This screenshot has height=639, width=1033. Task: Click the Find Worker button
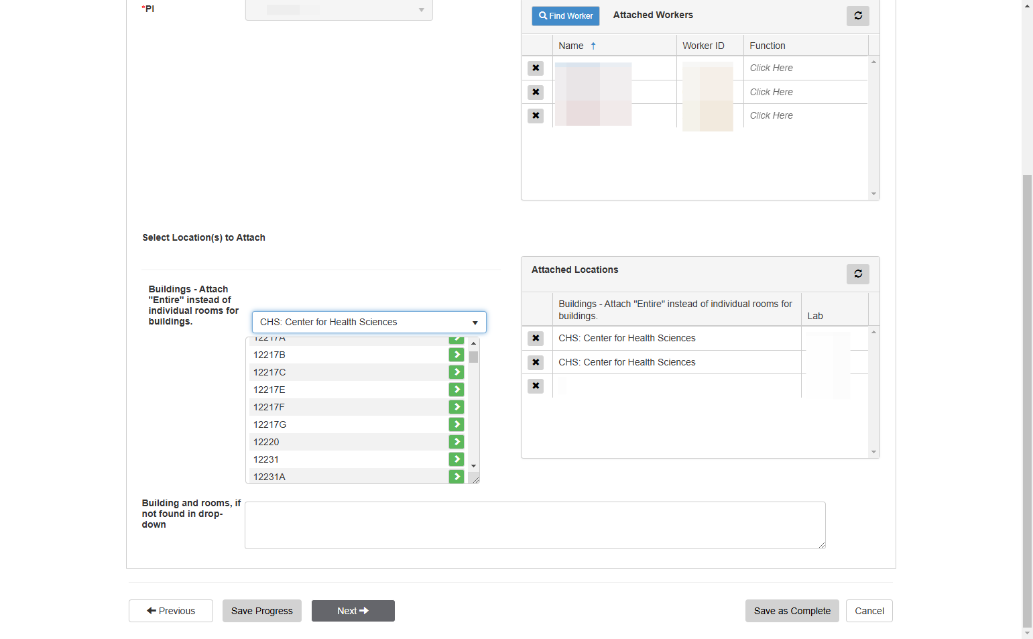tap(566, 15)
